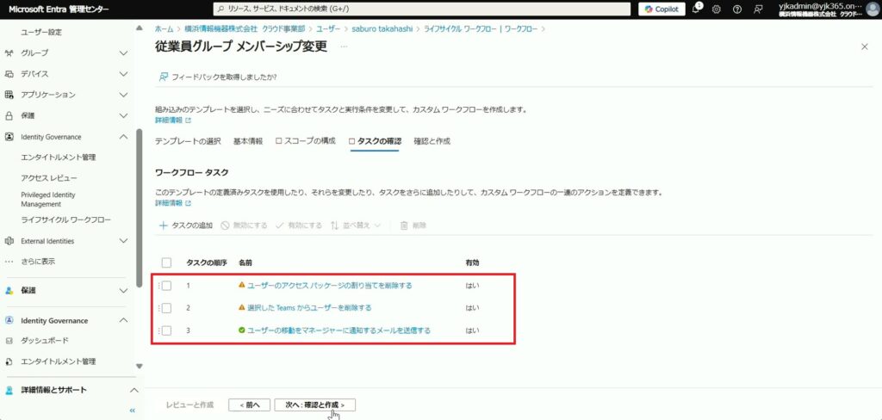Screen dimensions: 882x420
Task: Check the task 2 row checkbox
Action: click(166, 308)
